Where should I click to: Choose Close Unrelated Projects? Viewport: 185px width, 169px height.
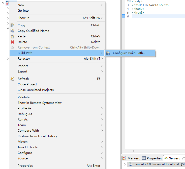tap(57, 90)
